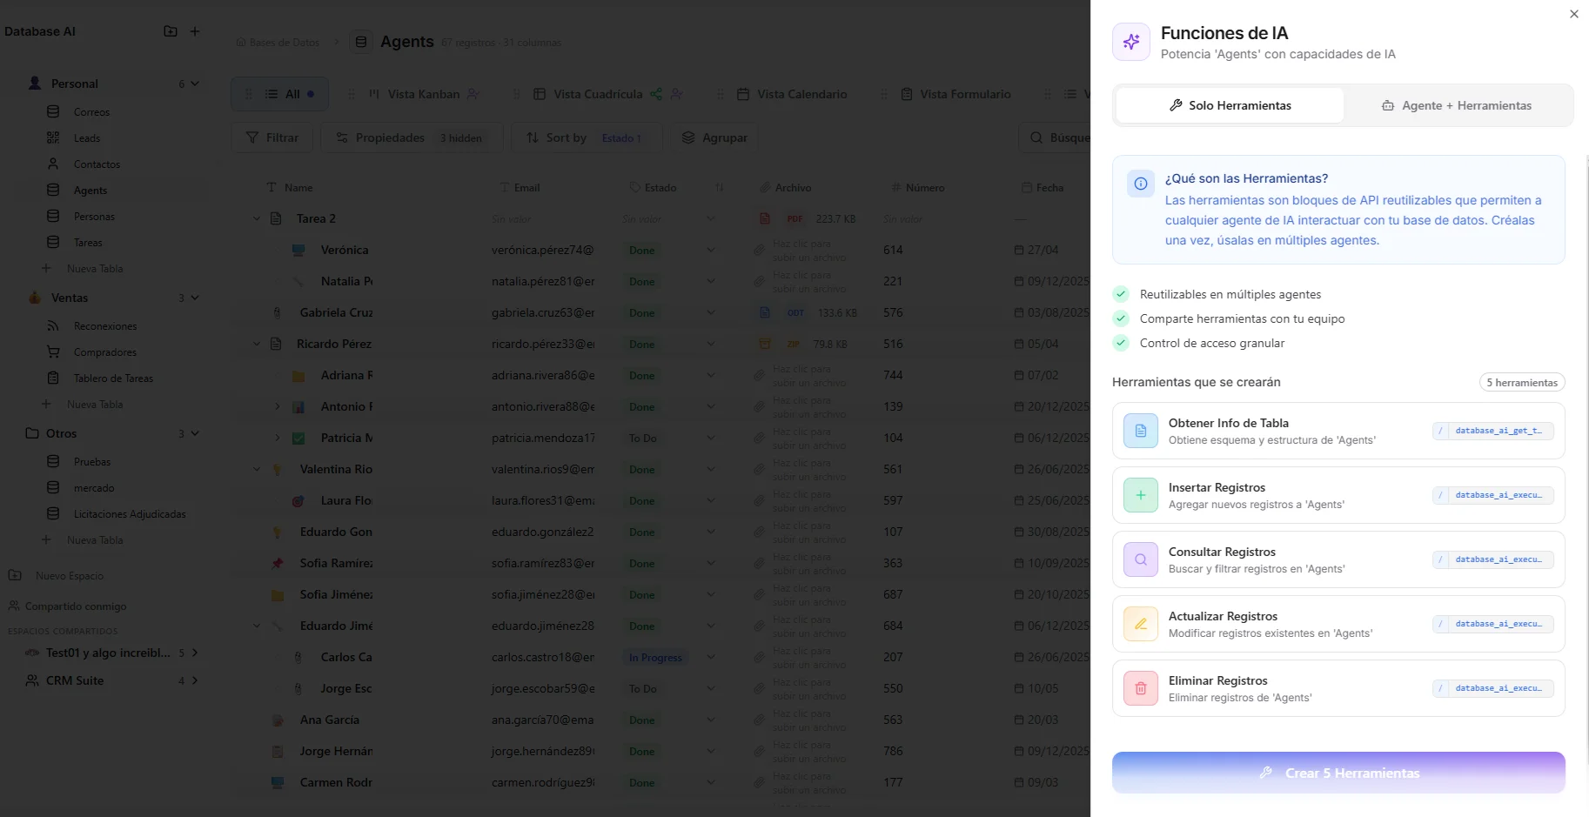Switch to Vista Formulario tab

coord(955,94)
